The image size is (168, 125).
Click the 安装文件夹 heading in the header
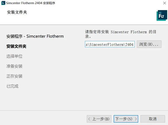(x=17, y=12)
